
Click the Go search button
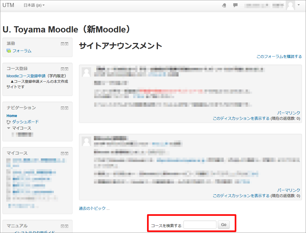[224, 225]
